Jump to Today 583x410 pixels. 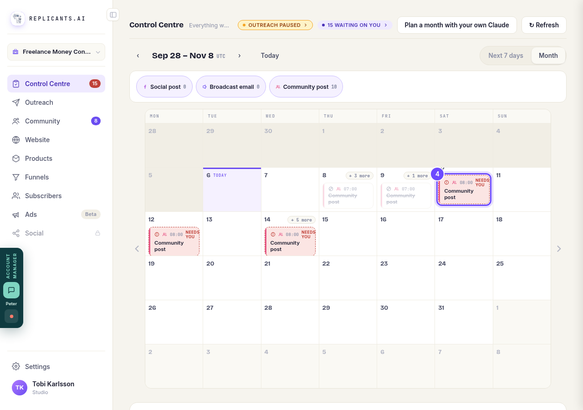[x=270, y=56]
